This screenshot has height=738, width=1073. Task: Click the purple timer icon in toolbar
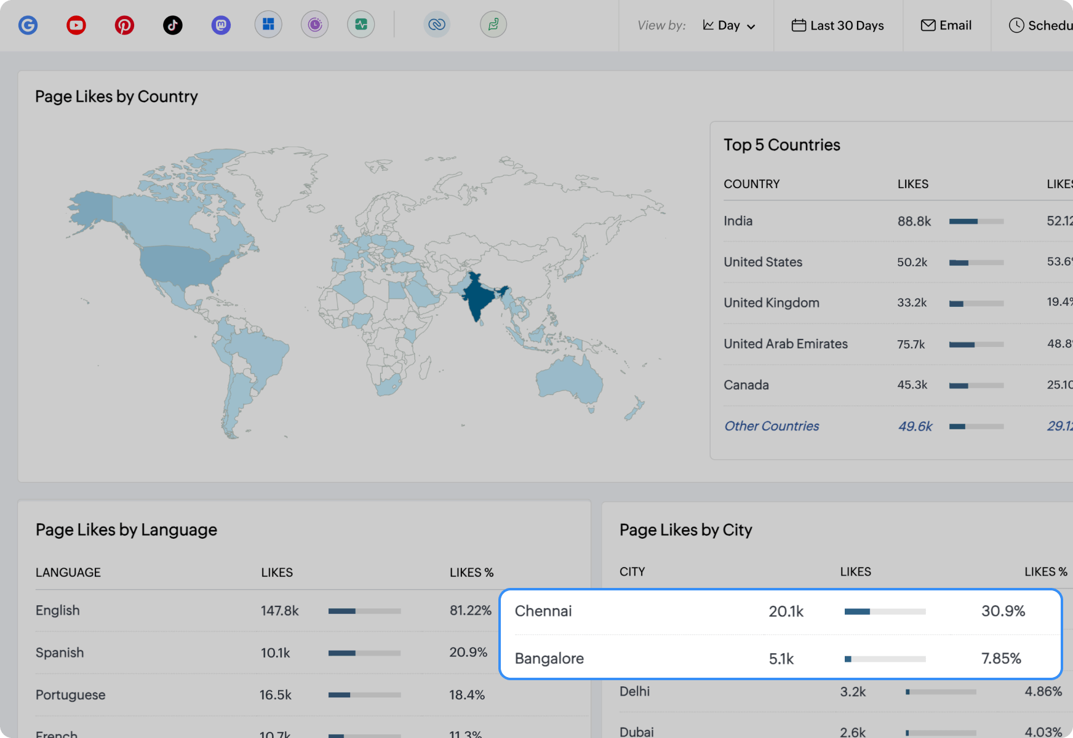[x=314, y=25]
